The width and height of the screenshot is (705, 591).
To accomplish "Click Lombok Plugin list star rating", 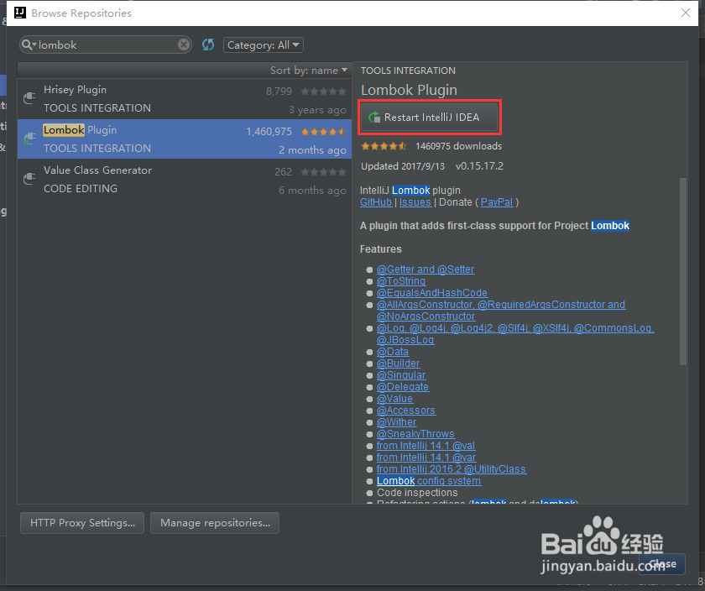I will tap(323, 132).
